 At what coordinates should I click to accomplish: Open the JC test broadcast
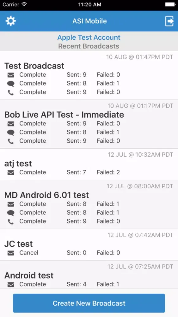[x=89, y=245]
